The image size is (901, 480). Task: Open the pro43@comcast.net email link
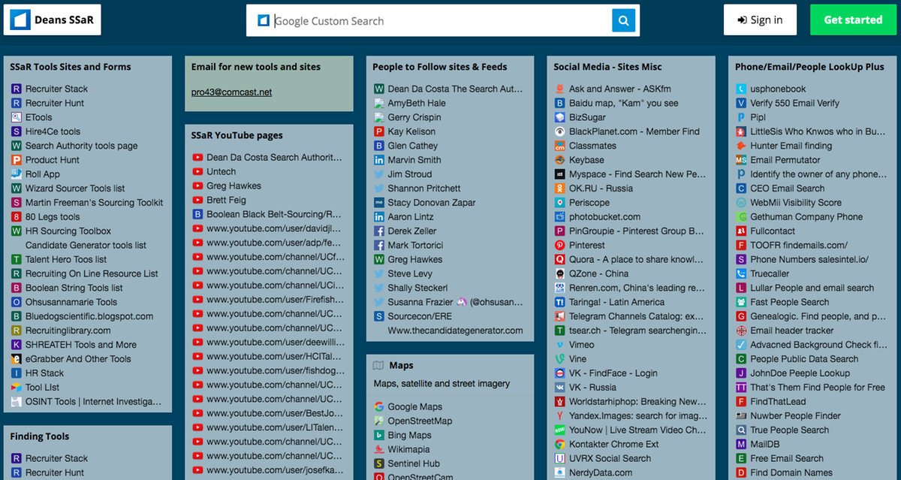(x=232, y=92)
